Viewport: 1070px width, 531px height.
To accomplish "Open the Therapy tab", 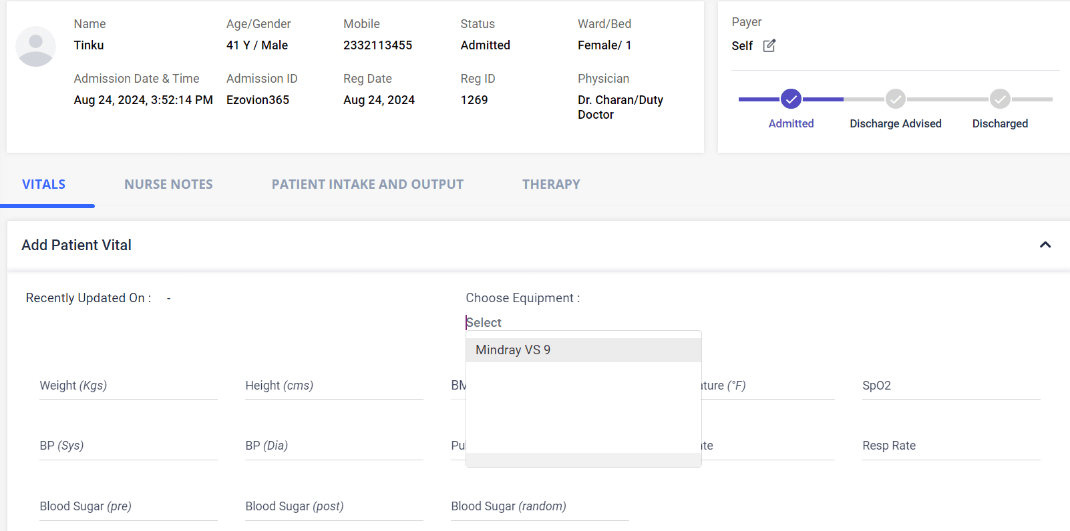I will coord(551,185).
